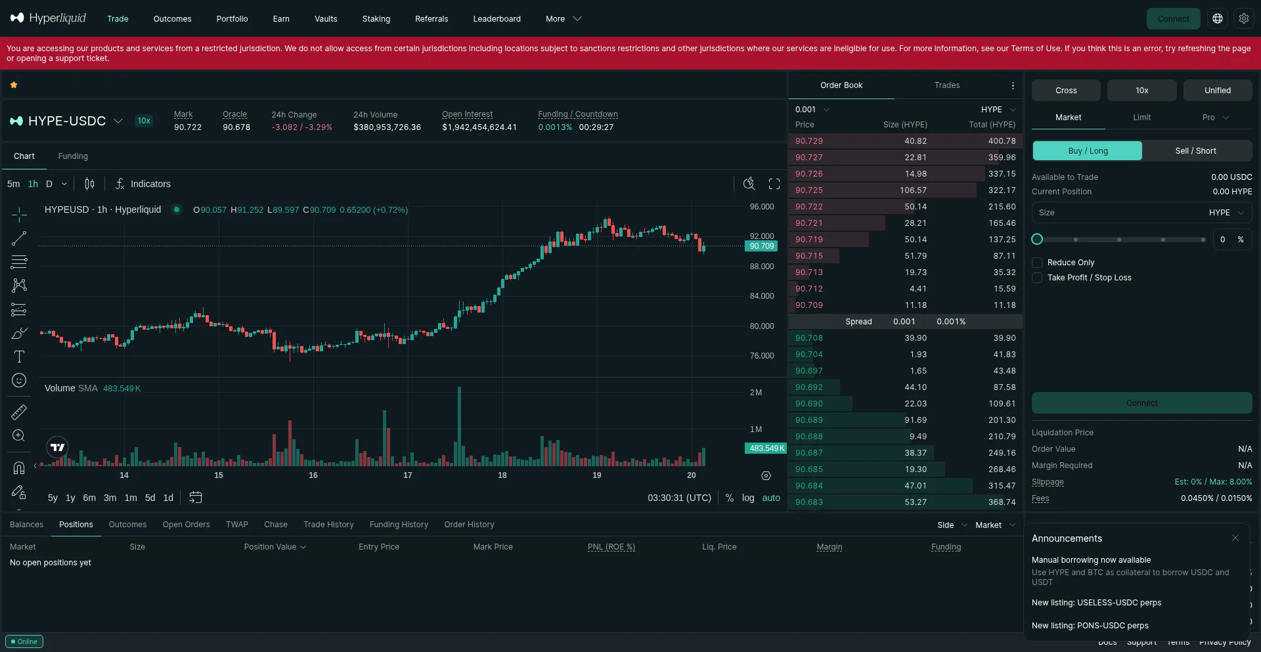Switch to the Trades tab
1261x652 pixels.
coord(947,85)
